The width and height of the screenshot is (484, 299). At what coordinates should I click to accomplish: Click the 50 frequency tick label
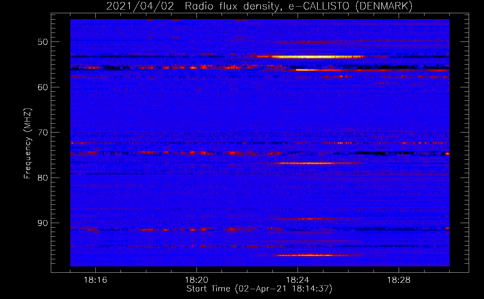[x=43, y=42]
